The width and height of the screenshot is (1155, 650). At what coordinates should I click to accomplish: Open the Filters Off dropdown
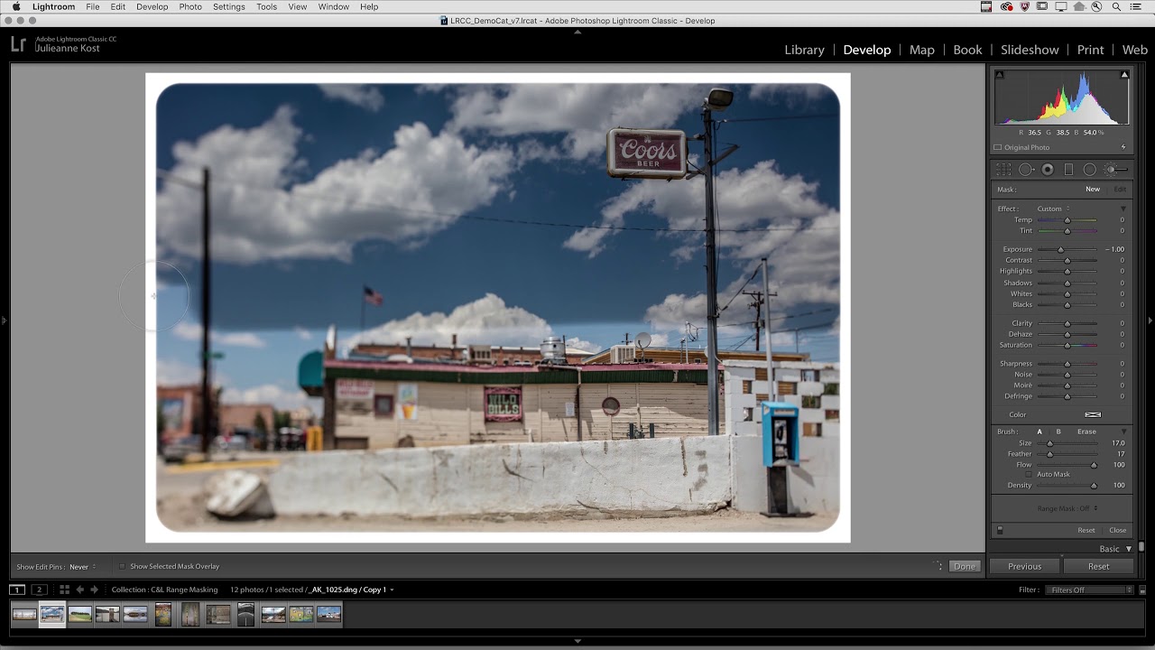coord(1089,590)
